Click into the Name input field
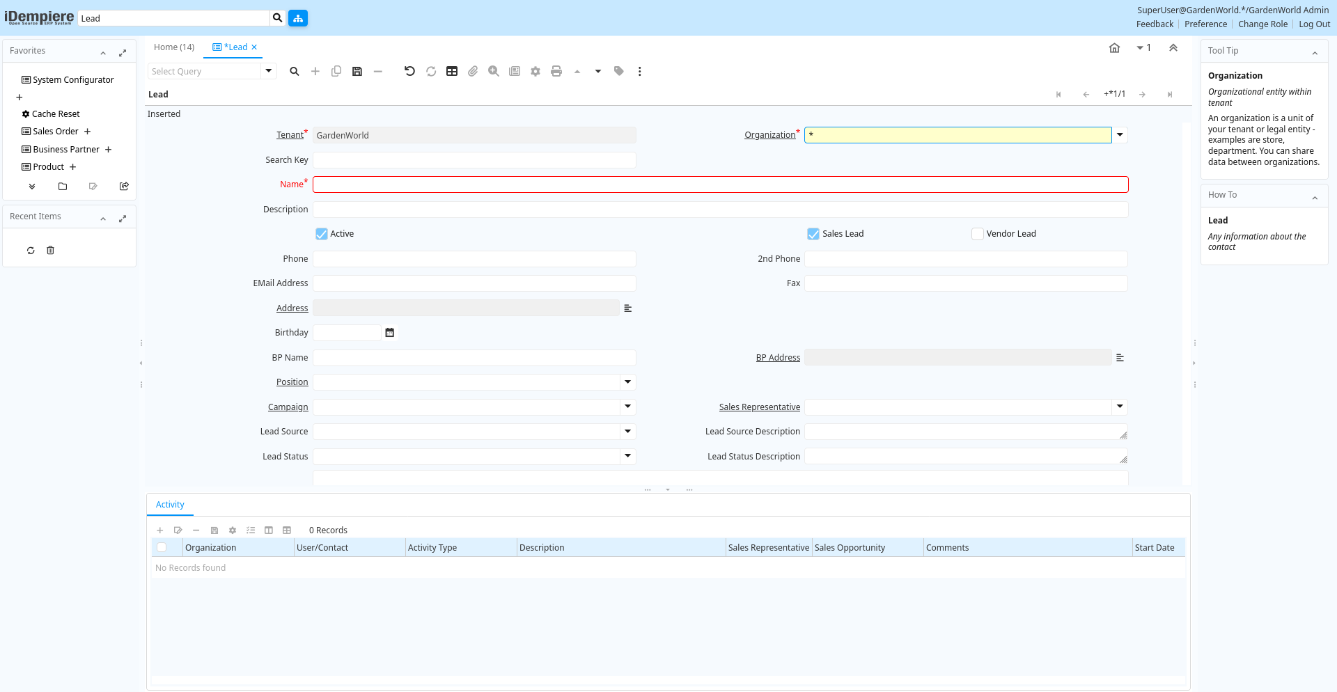 coord(720,184)
